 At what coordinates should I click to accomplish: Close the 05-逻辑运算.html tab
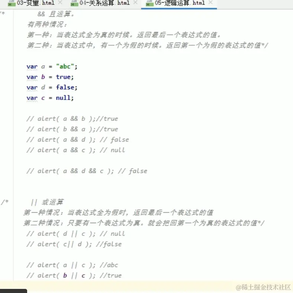pos(210,3)
